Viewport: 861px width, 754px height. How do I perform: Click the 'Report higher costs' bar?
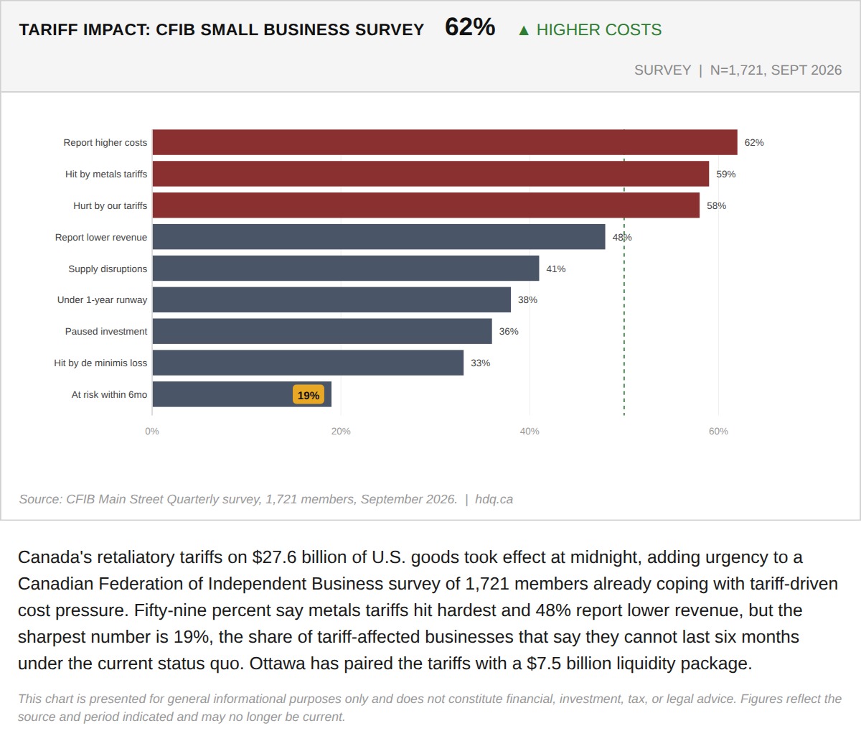tap(445, 142)
